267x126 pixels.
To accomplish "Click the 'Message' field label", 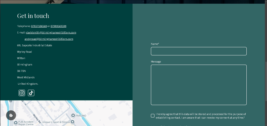I will click(156, 62).
